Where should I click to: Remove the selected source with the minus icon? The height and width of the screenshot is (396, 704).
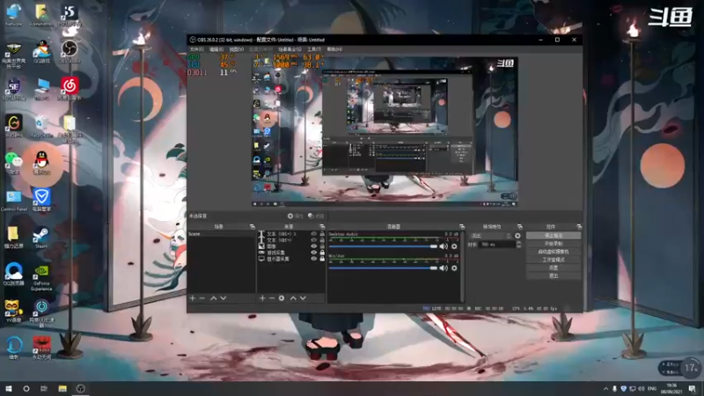(x=272, y=298)
